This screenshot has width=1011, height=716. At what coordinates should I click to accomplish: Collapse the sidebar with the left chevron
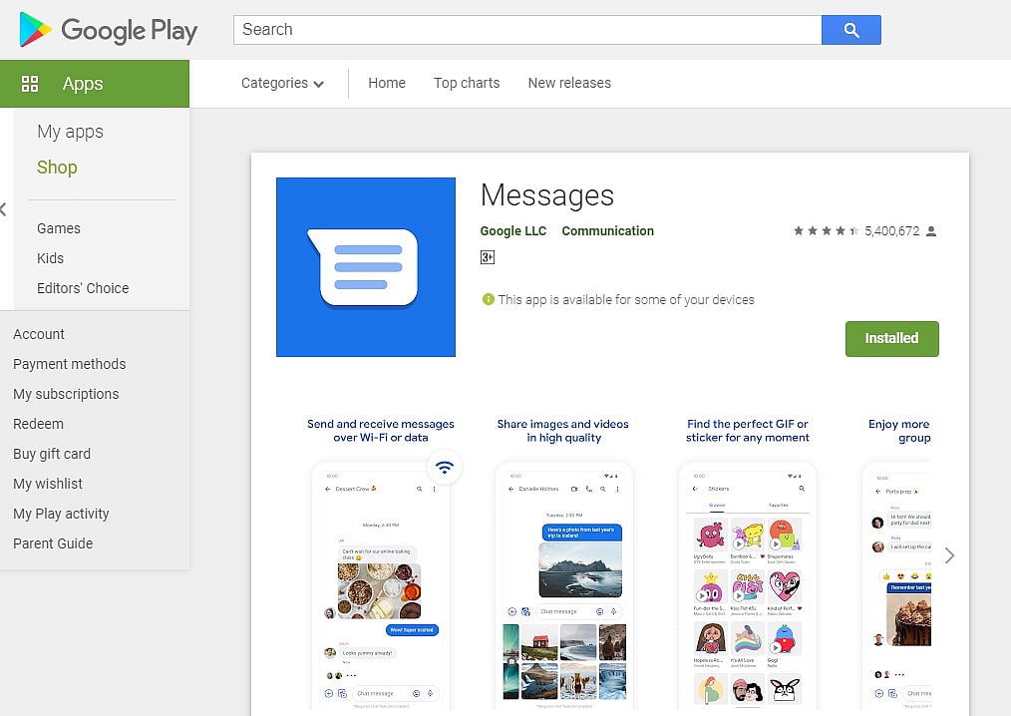click(4, 209)
